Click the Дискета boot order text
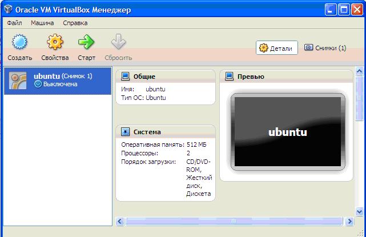This screenshot has width=366, height=237. click(x=198, y=194)
